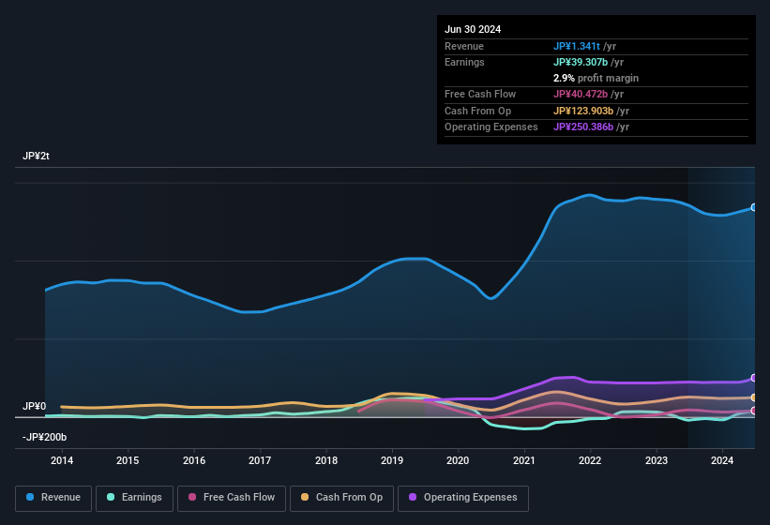The width and height of the screenshot is (770, 525).
Task: Click the JP¥1.341t revenue value
Action: [x=577, y=46]
